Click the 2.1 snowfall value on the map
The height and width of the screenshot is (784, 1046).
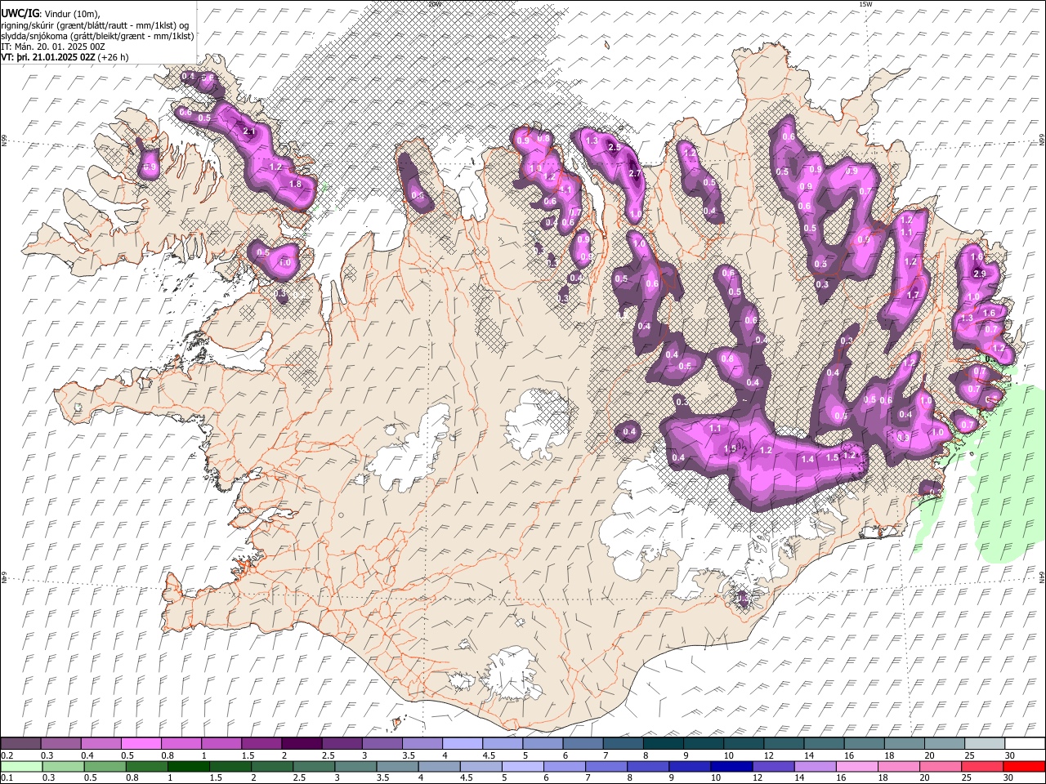coord(250,131)
